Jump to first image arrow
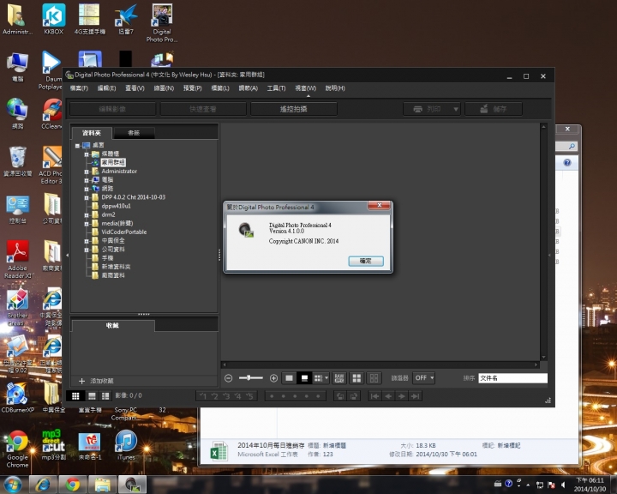The height and width of the screenshot is (494, 617). click(x=375, y=396)
